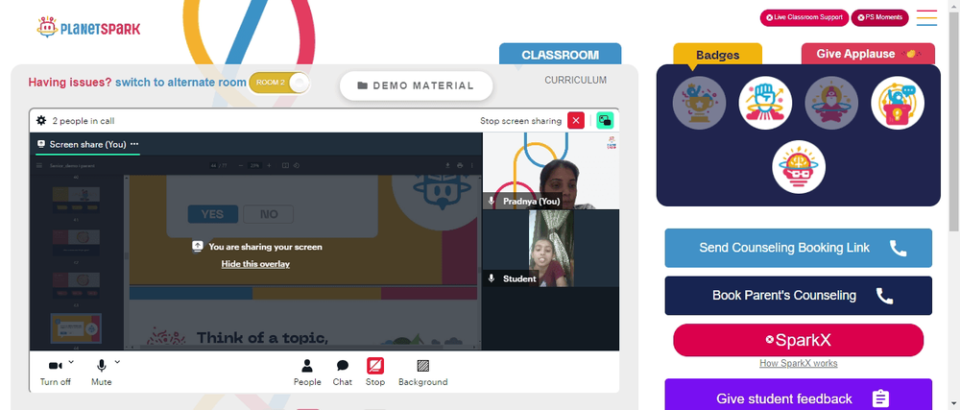Click Live Classroom Support button
The image size is (960, 410).
coord(804,17)
